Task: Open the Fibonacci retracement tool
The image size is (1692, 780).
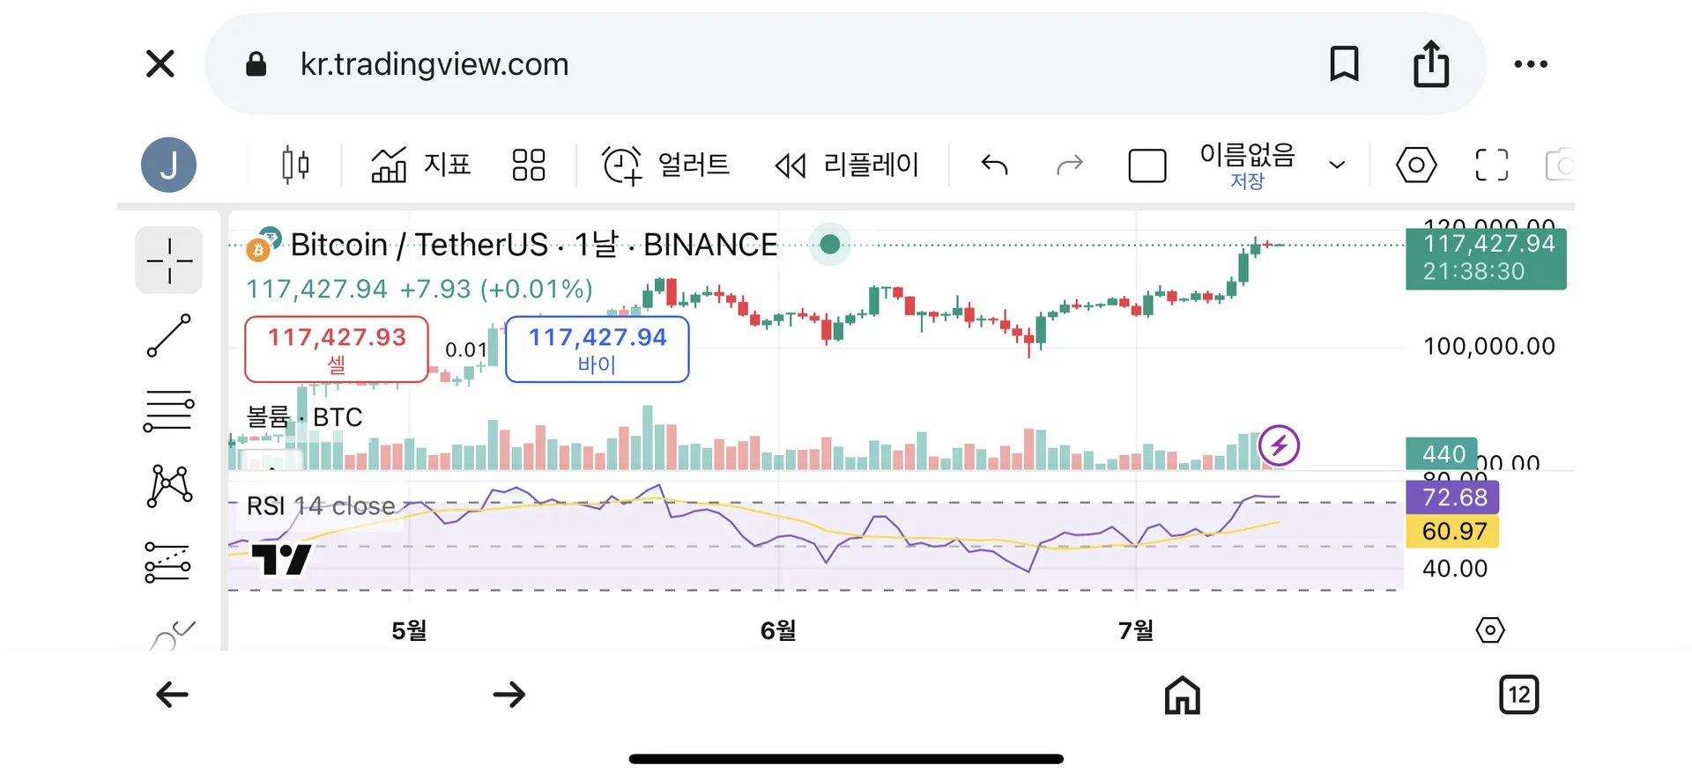Action: click(168, 411)
